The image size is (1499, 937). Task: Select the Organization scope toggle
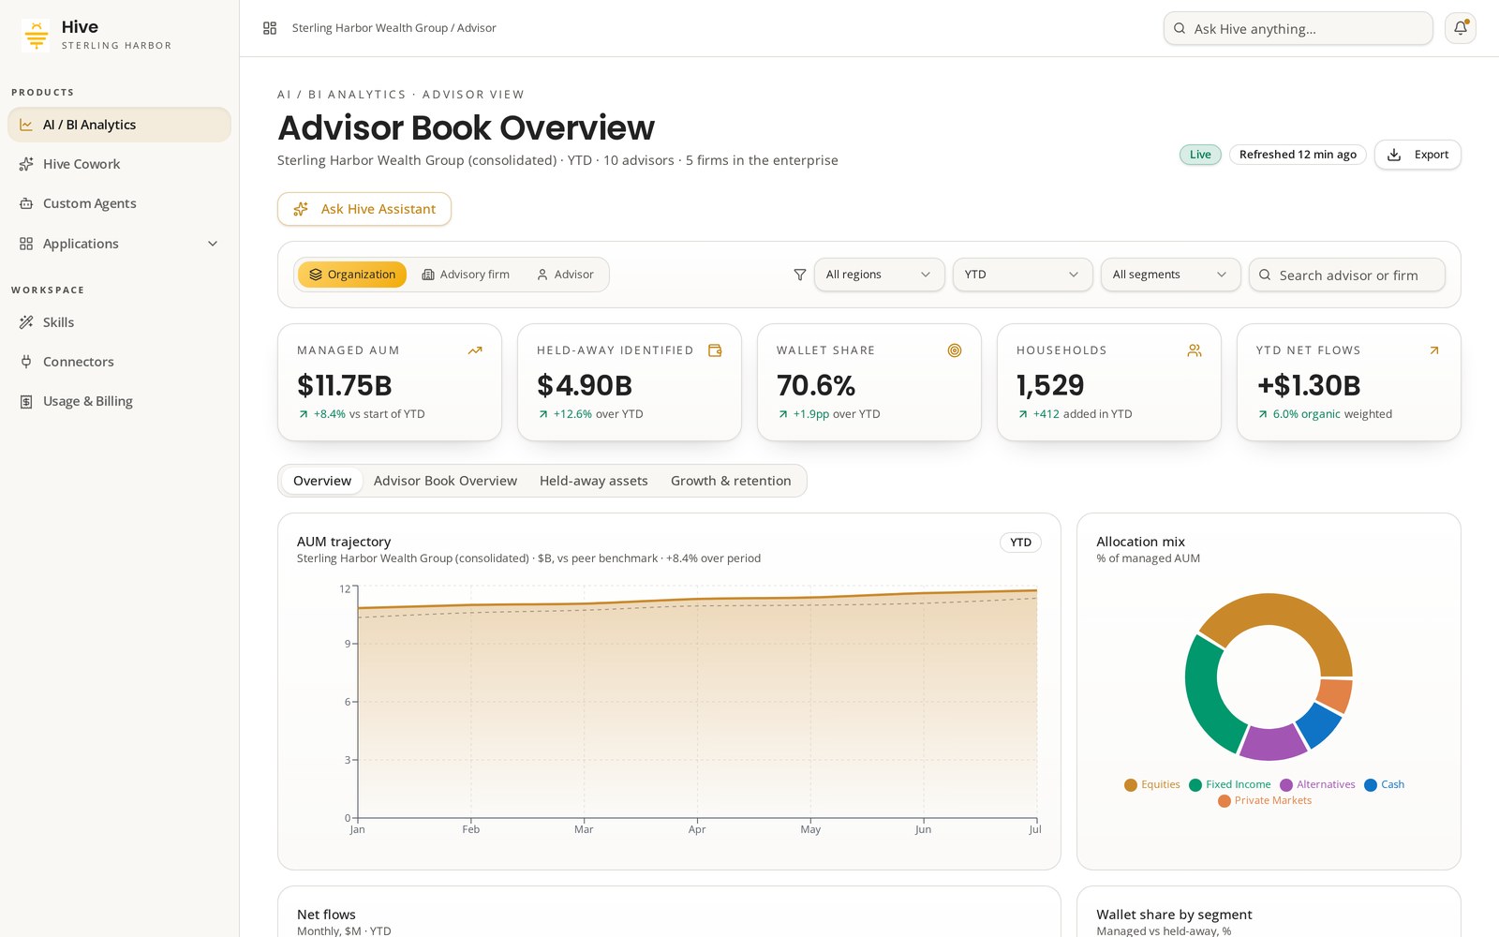click(x=352, y=275)
